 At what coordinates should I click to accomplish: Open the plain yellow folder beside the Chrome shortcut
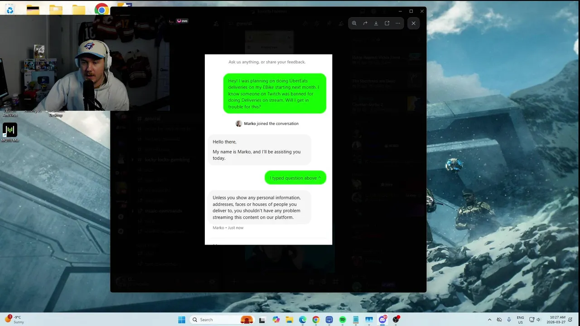point(79,10)
